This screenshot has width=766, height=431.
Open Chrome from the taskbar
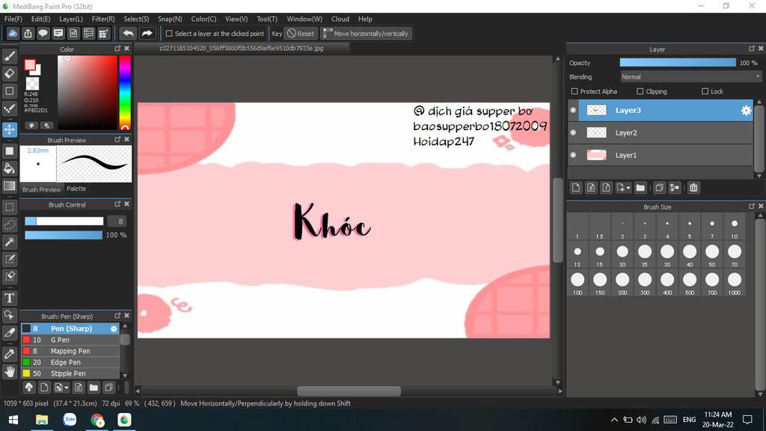point(96,420)
